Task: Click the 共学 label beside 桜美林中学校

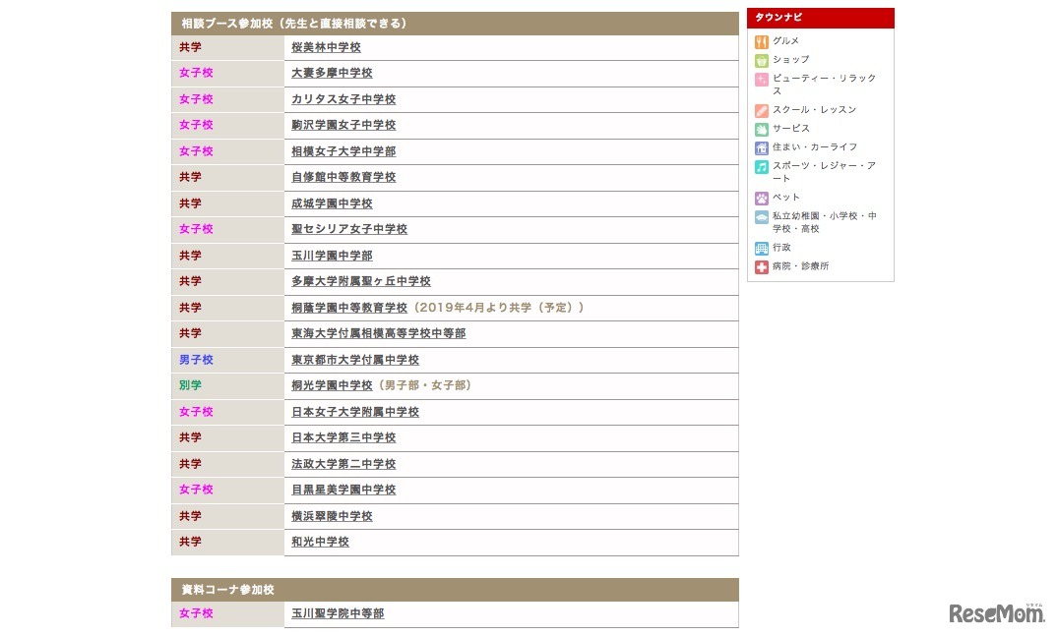Action: coord(190,47)
